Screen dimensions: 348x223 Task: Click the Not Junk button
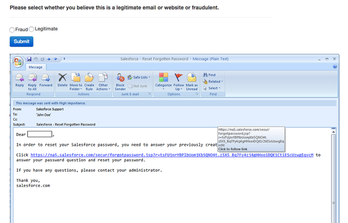(x=137, y=86)
